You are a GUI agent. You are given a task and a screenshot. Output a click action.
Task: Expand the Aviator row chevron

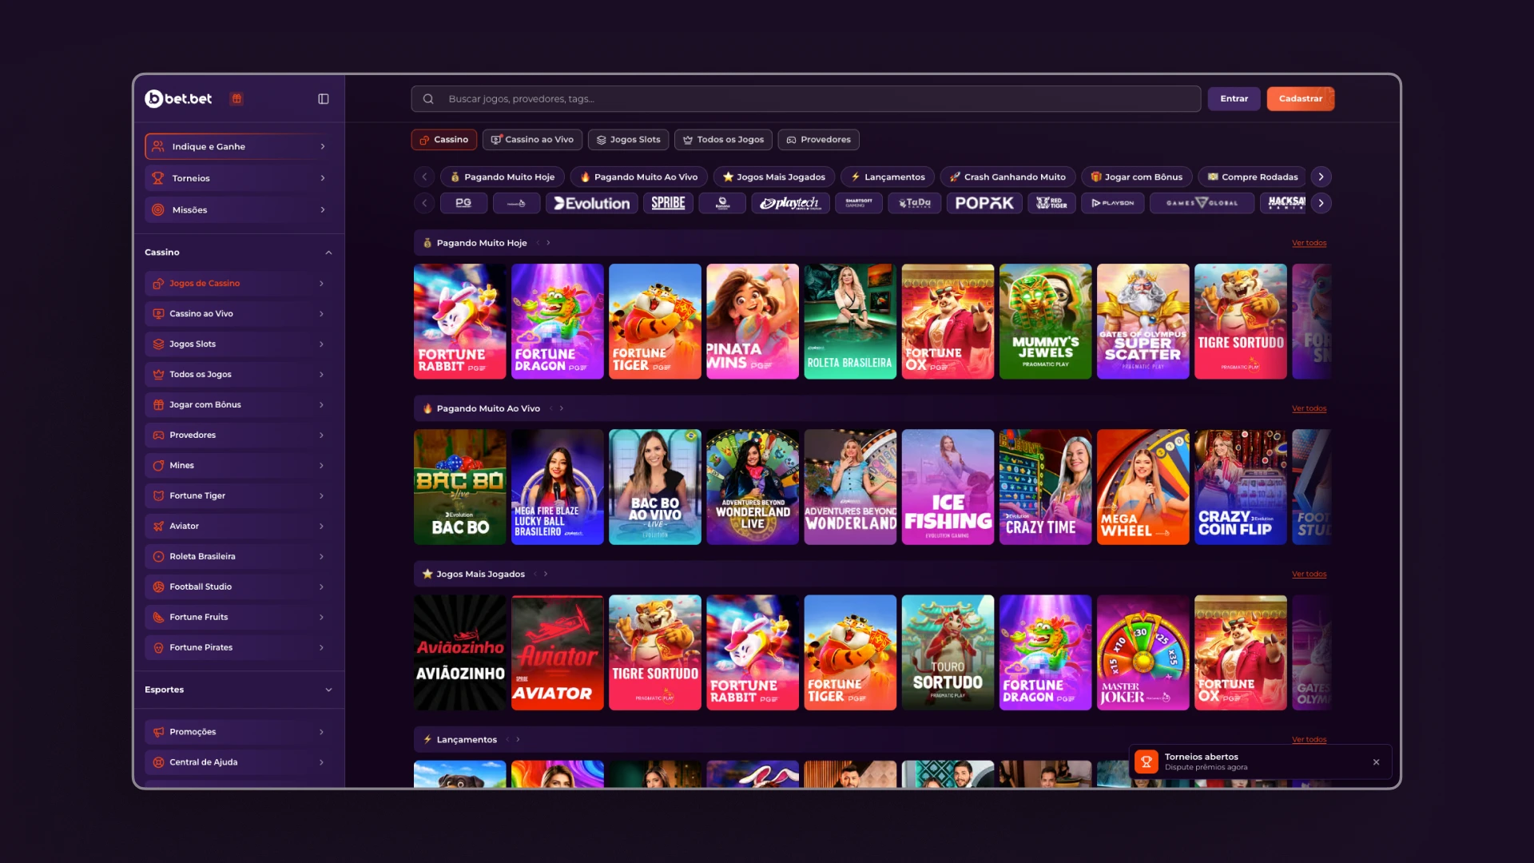(x=321, y=527)
